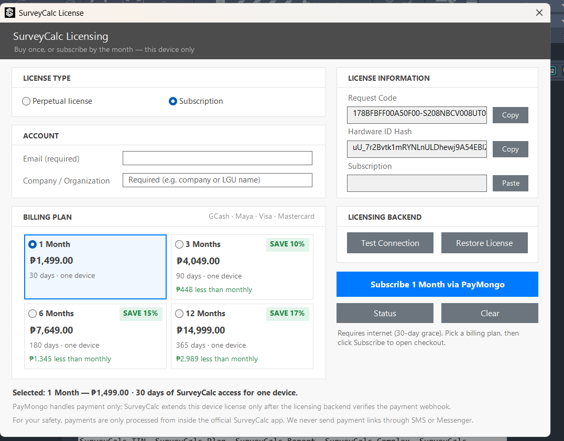Click the SurveyCalc logo icon in title bar

[10, 13]
